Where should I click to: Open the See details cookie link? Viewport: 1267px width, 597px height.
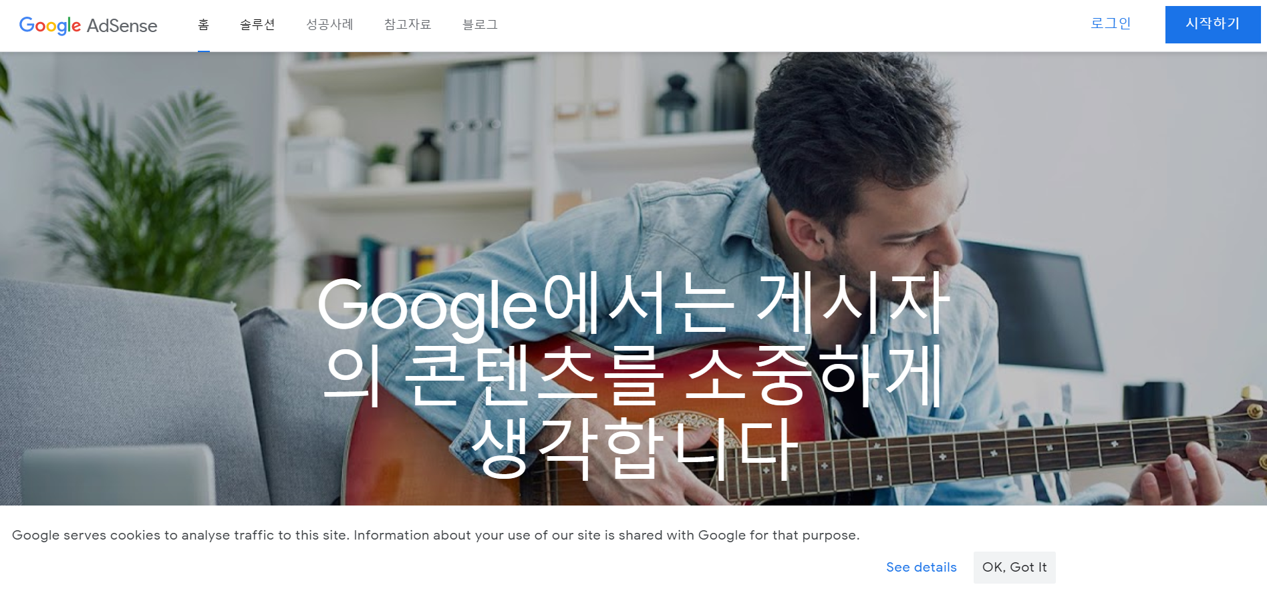tap(922, 567)
